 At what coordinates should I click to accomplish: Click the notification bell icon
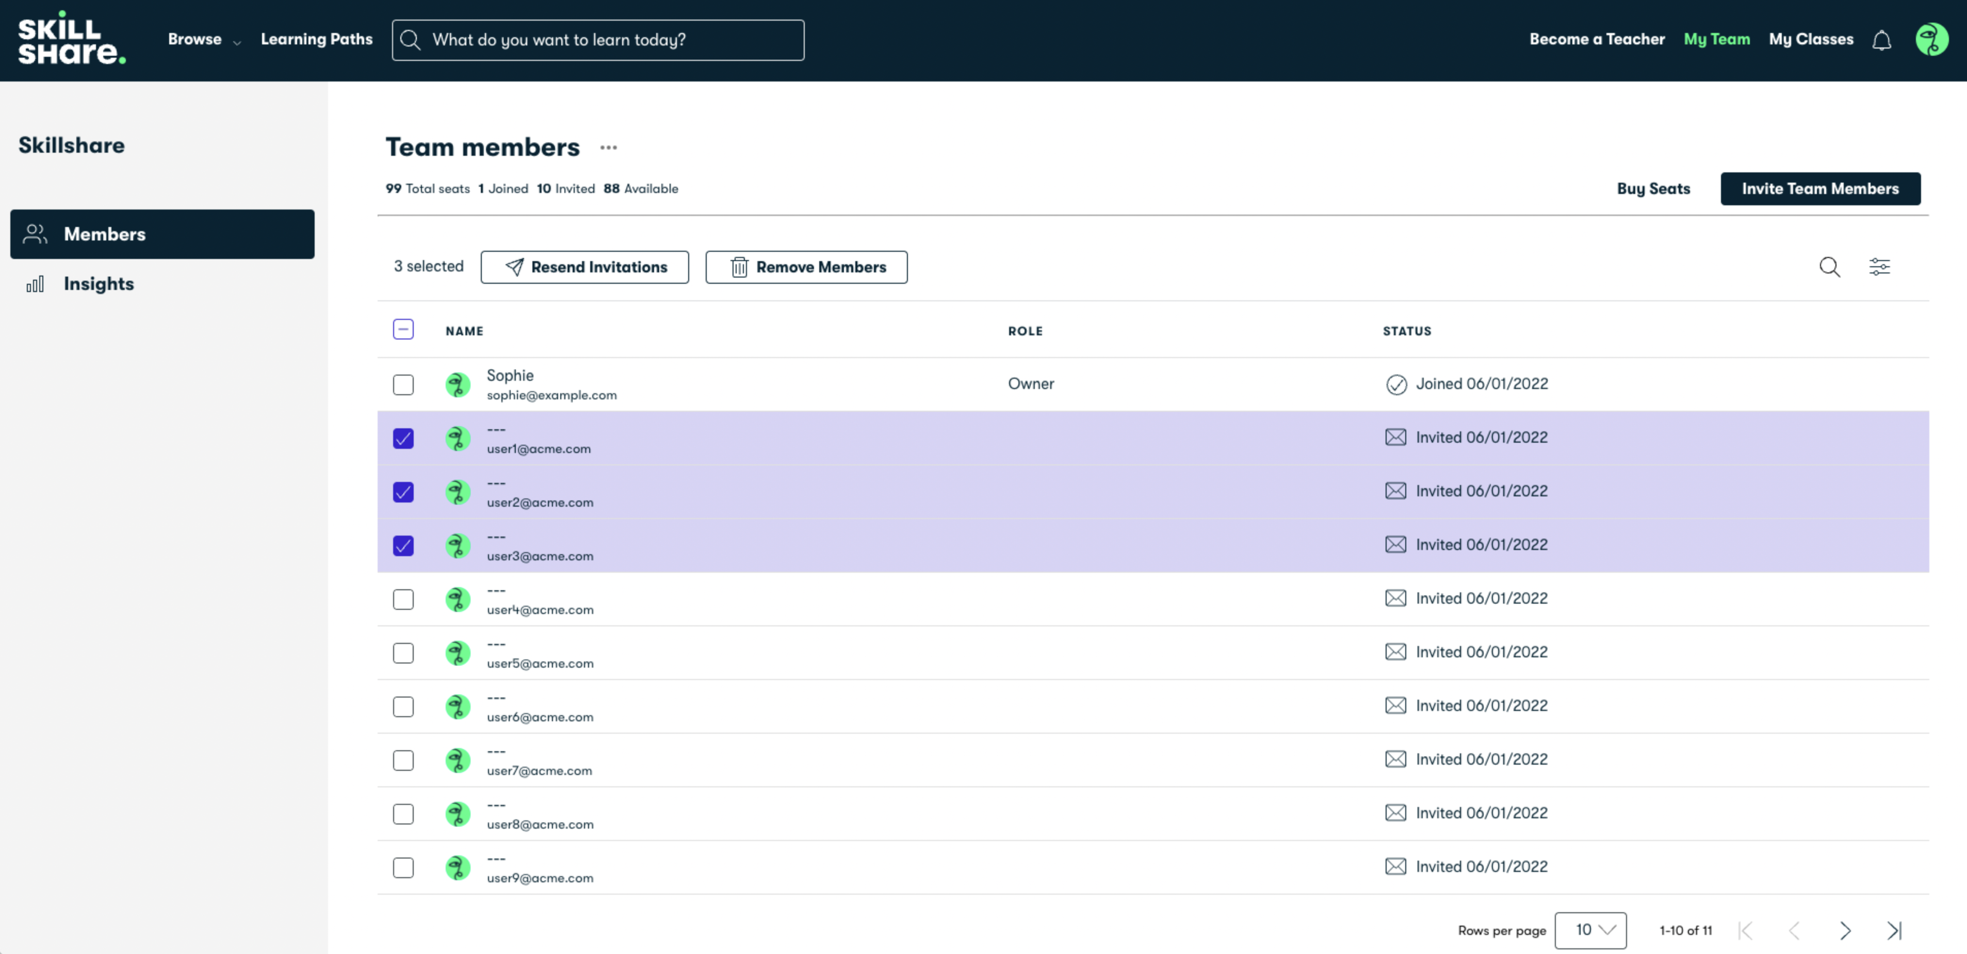coord(1881,40)
